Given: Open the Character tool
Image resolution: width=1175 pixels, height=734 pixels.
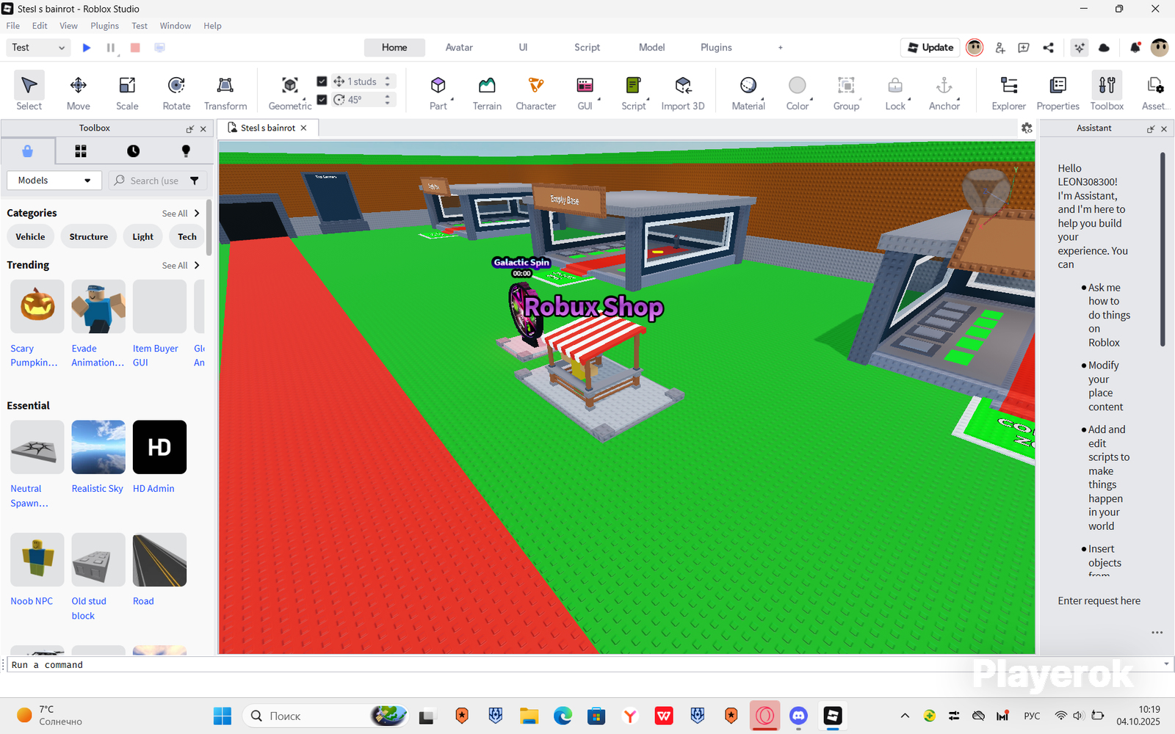Looking at the screenshot, I should (x=536, y=92).
